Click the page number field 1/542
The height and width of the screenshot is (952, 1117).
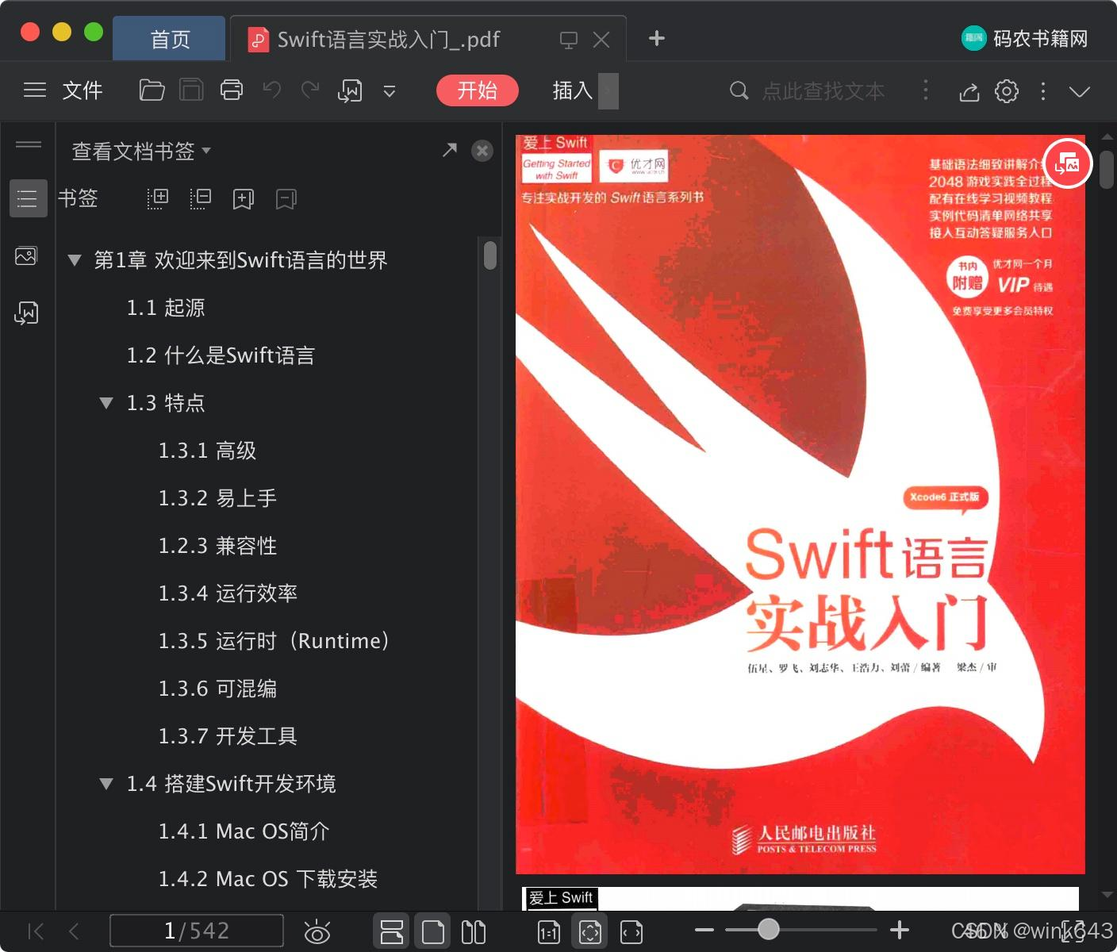pyautogui.click(x=196, y=931)
